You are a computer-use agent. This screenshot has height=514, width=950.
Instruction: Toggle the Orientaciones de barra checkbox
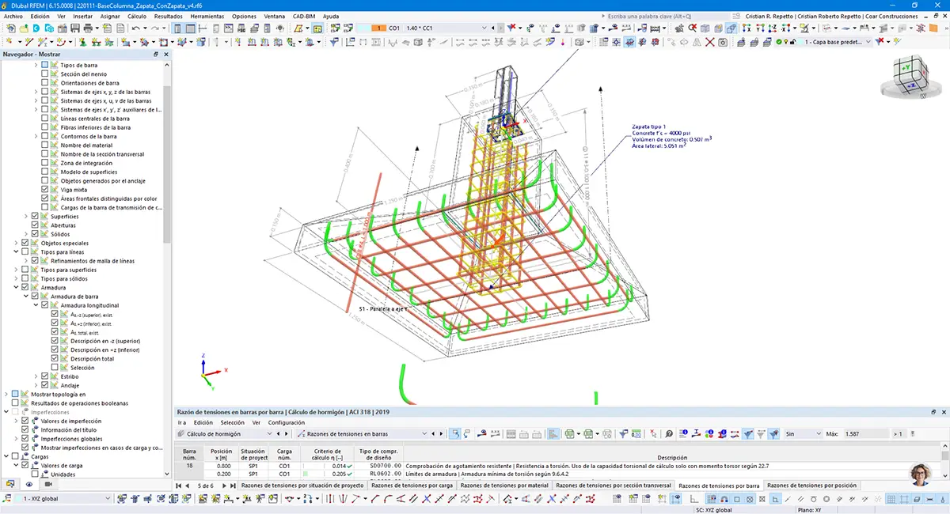[45, 82]
